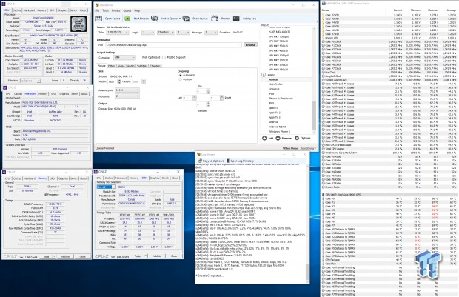Click the HWiNFO64 title bar icon
This screenshot has height=297, width=459.
click(x=324, y=4)
